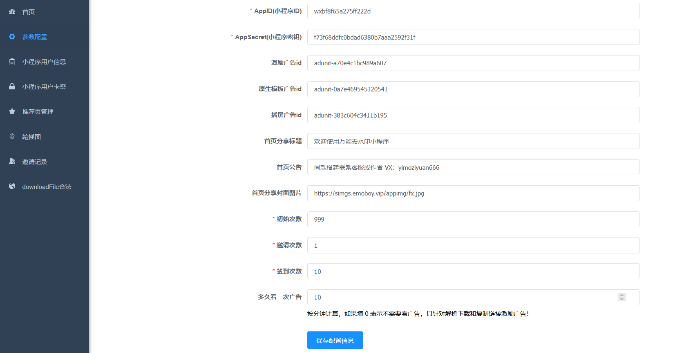This screenshot has height=353, width=693.
Task: Click the user icon for 小程序用户信息
Action: pyautogui.click(x=12, y=62)
